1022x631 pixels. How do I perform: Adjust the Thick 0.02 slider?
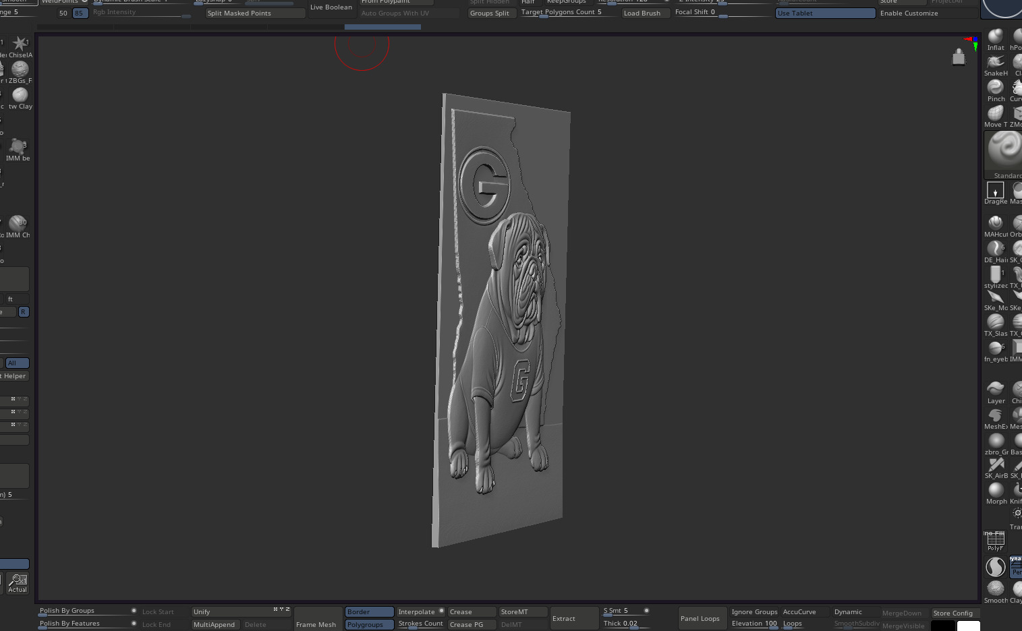click(625, 624)
